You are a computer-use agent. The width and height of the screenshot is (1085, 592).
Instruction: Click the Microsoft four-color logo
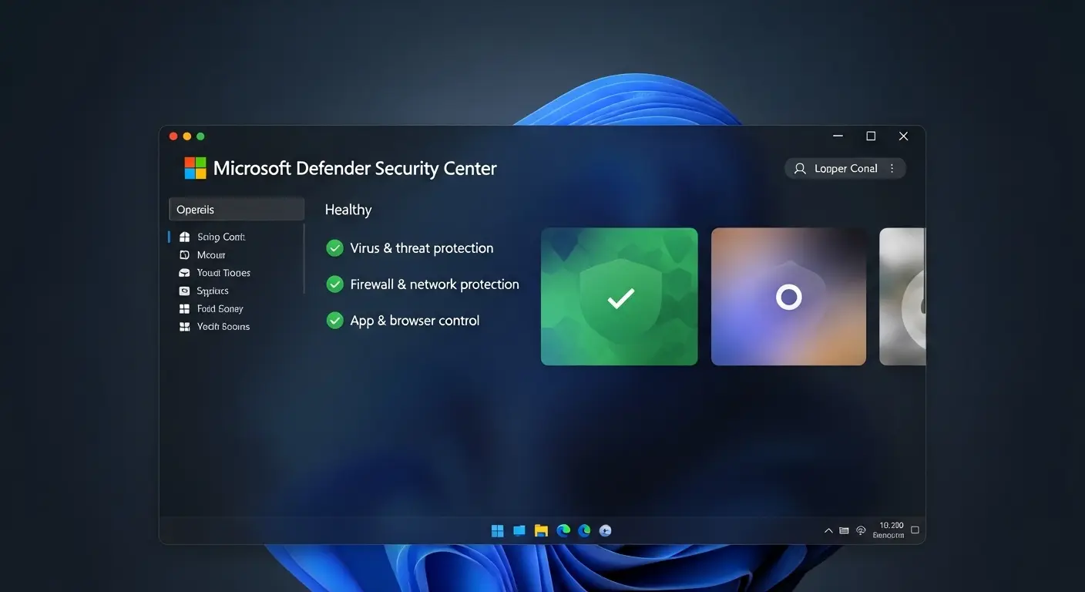[x=195, y=168]
